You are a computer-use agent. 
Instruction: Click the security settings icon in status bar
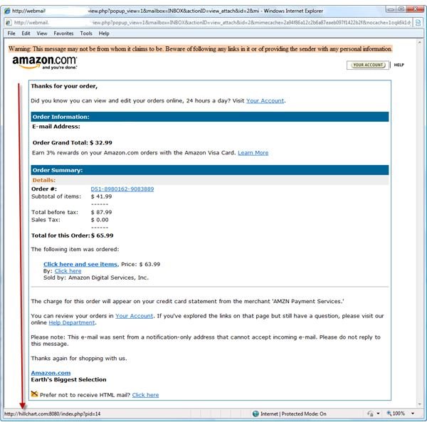pos(370,413)
